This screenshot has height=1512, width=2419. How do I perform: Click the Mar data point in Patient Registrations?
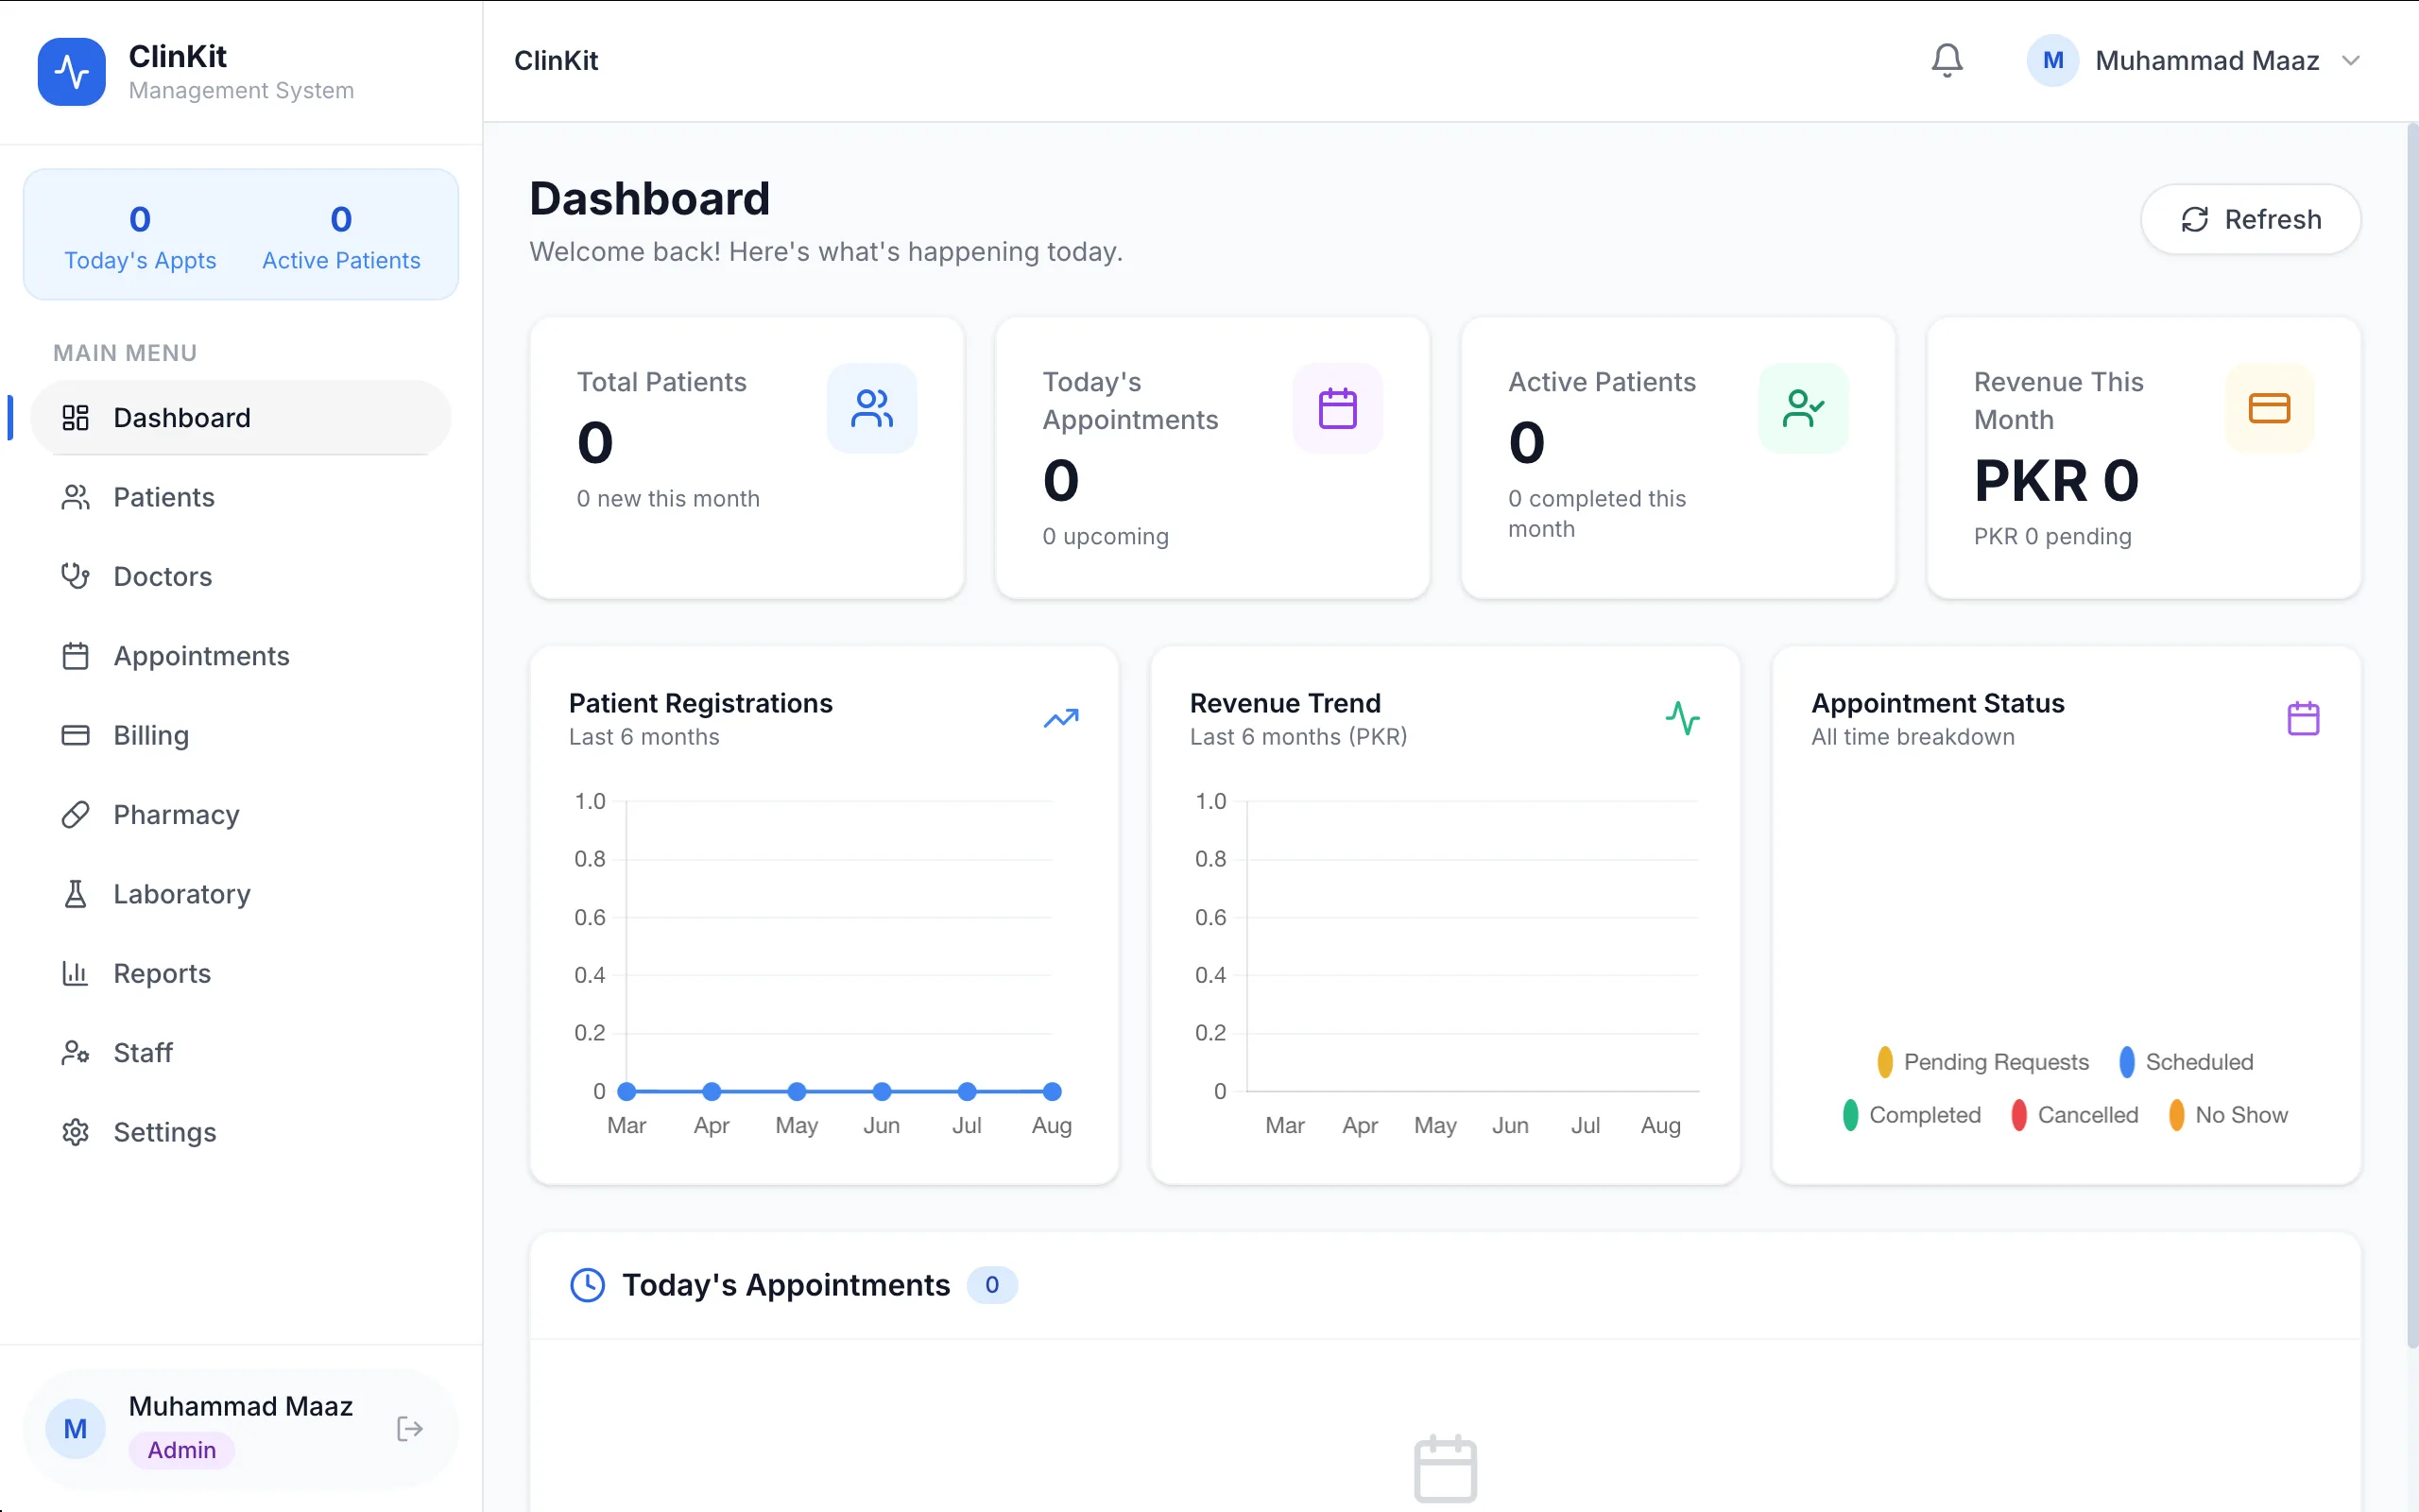(626, 1091)
